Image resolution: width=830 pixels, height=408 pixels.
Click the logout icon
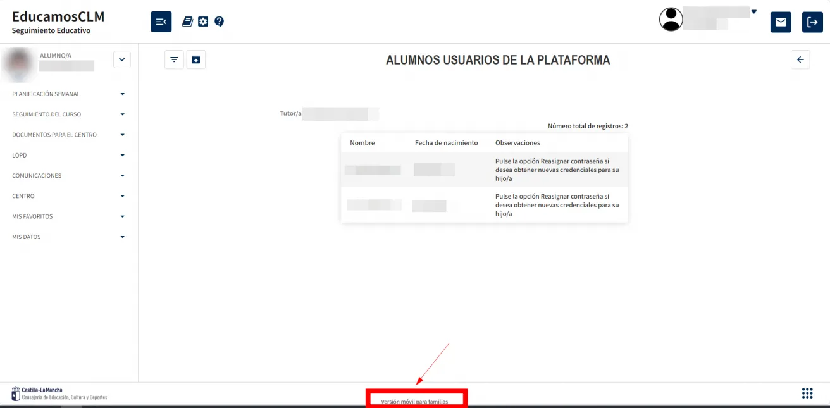click(x=812, y=22)
